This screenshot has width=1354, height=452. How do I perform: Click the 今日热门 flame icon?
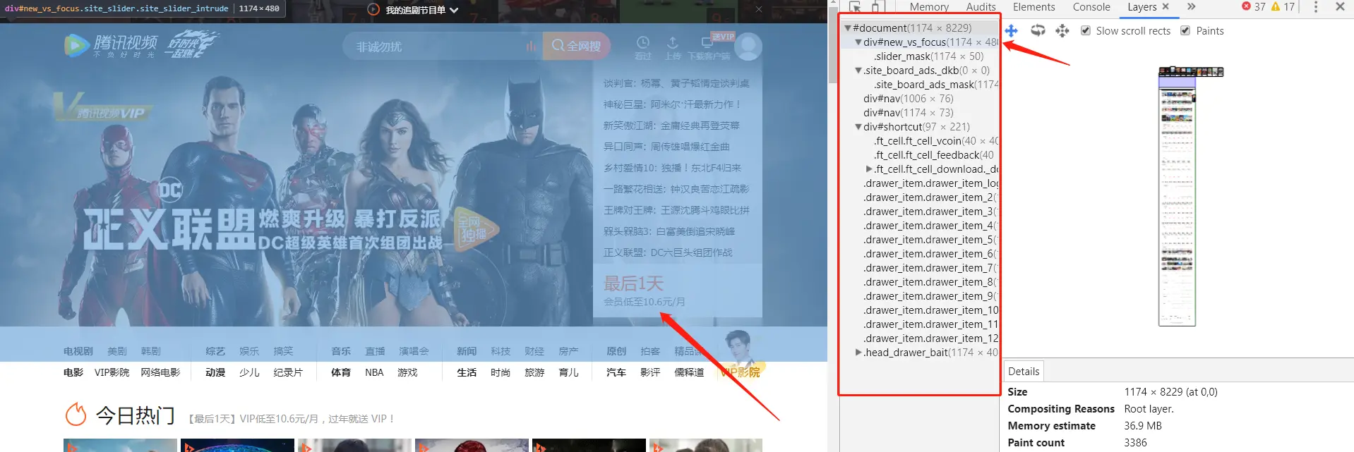(x=76, y=415)
